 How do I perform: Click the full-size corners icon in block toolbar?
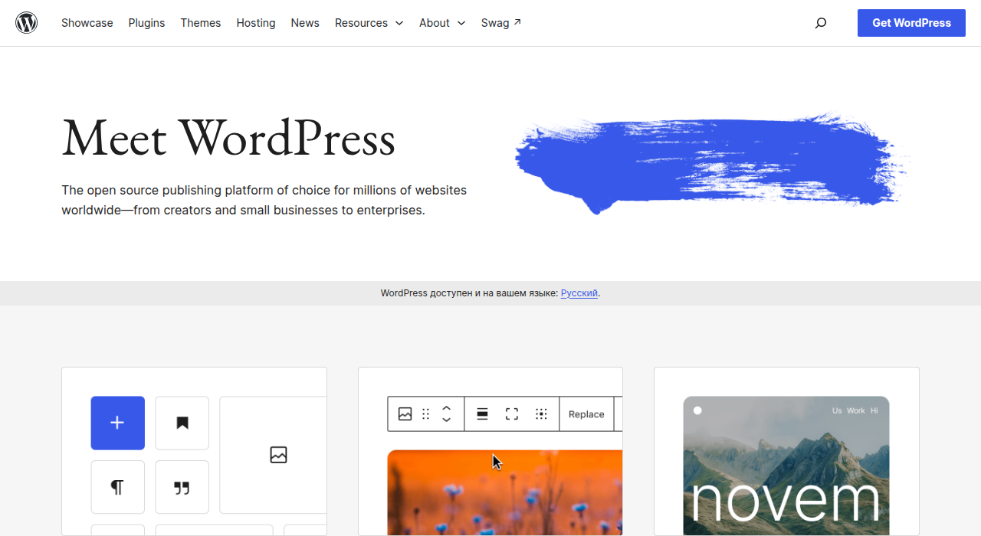point(512,414)
